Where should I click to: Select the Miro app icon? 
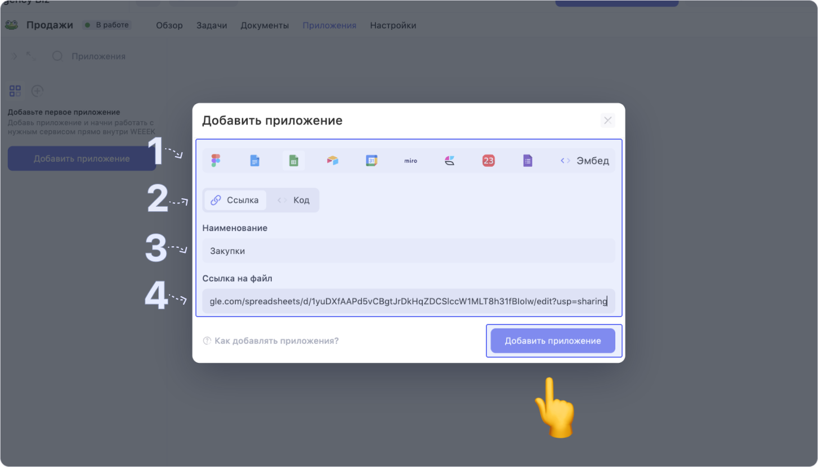click(x=410, y=161)
